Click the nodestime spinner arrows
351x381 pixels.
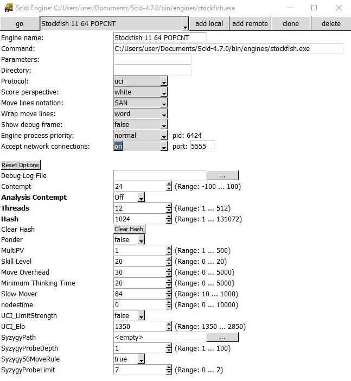[169, 304]
